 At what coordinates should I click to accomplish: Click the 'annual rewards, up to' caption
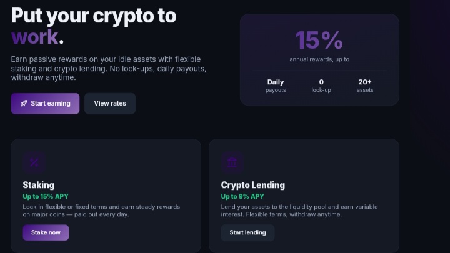pos(319,59)
